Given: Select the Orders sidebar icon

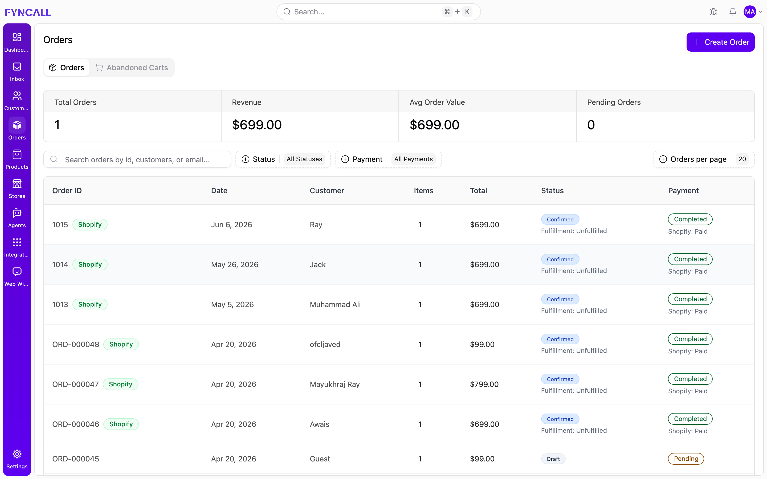Looking at the screenshot, I should [17, 125].
